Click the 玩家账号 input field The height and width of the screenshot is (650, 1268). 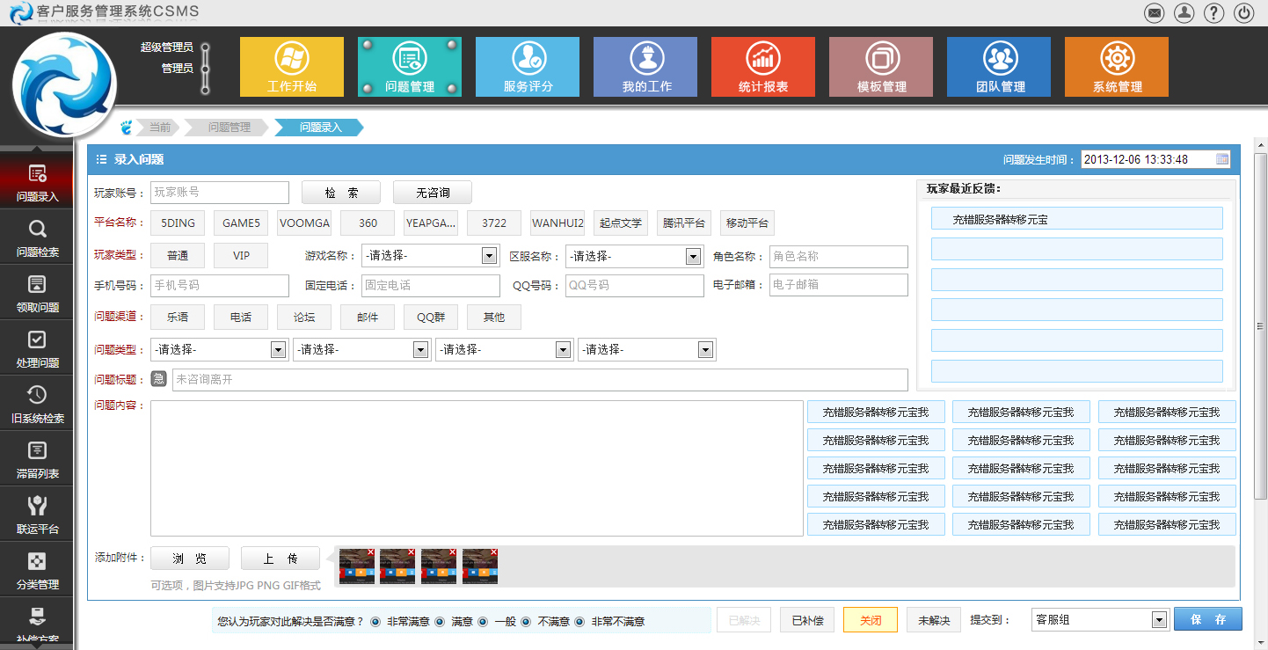[220, 192]
